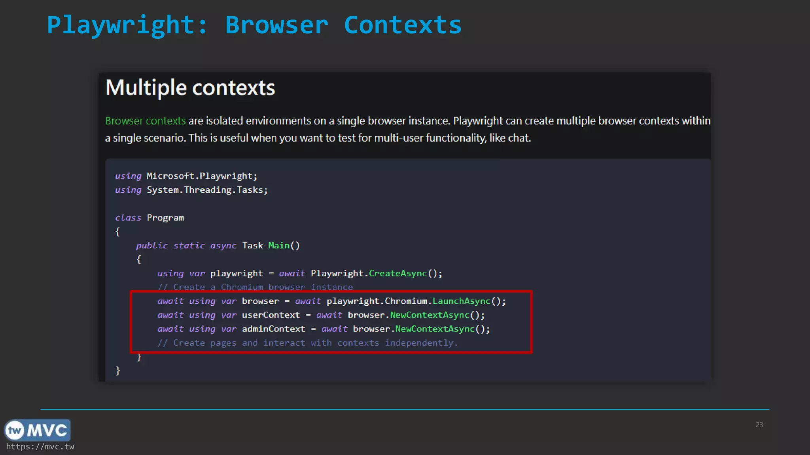
Task: Click the 'class Program' code line
Action: (x=150, y=218)
